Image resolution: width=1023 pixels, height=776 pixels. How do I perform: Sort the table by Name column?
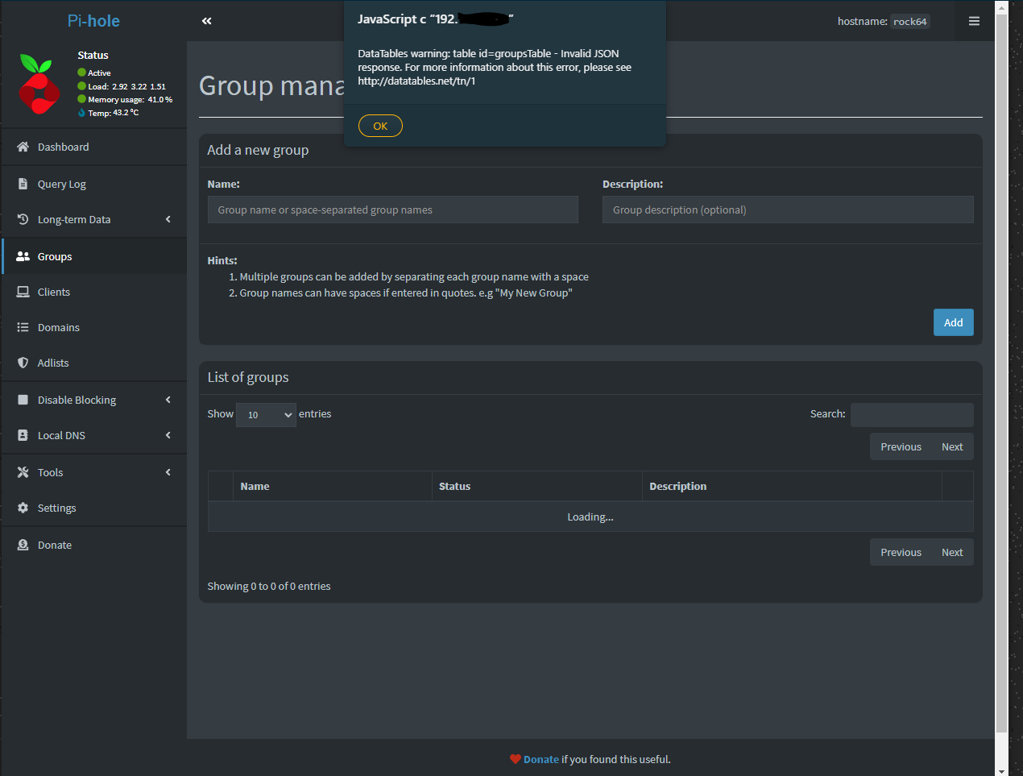(x=333, y=486)
